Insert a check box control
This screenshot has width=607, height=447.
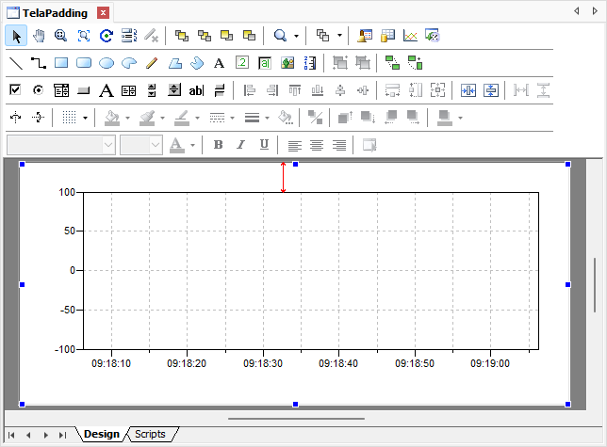[x=15, y=90]
